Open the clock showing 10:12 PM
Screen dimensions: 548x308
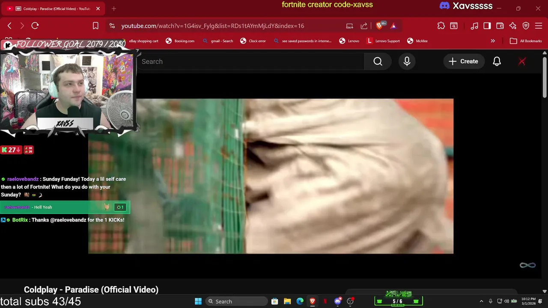point(527,301)
